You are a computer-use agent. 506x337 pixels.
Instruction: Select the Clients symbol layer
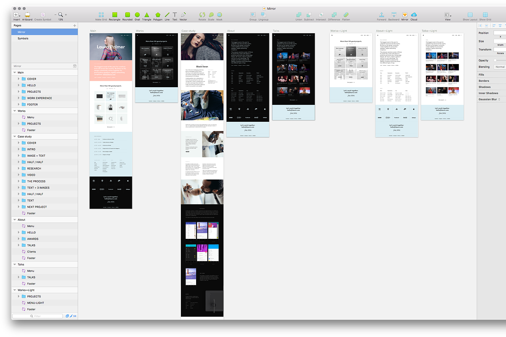(44, 251)
